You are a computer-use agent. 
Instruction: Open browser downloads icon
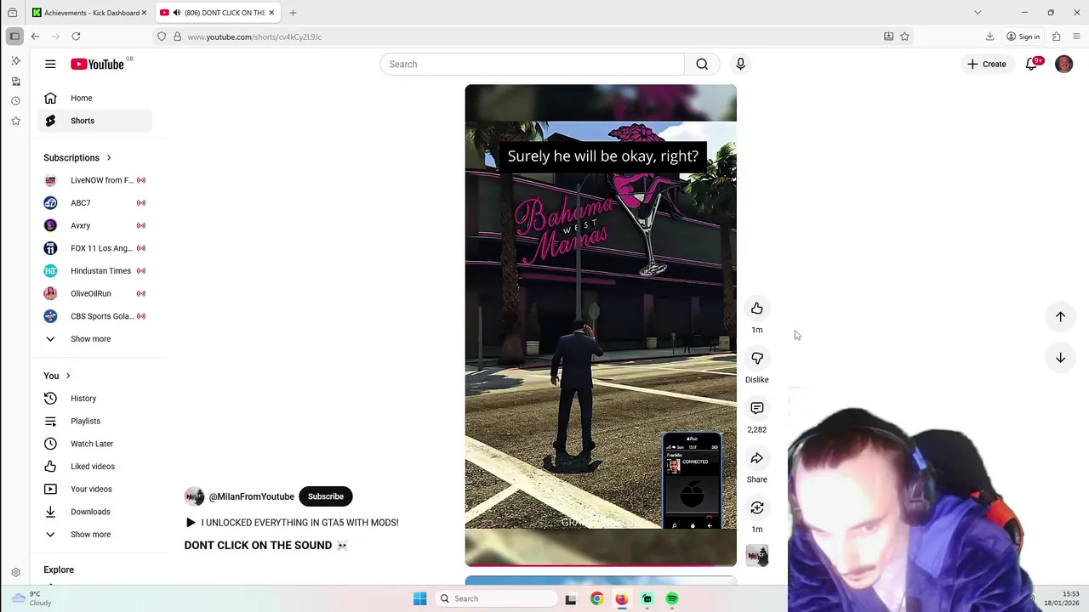(989, 37)
